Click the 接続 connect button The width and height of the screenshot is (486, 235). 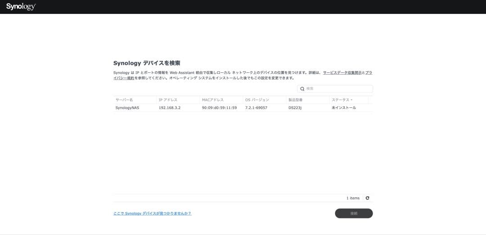[x=354, y=213]
